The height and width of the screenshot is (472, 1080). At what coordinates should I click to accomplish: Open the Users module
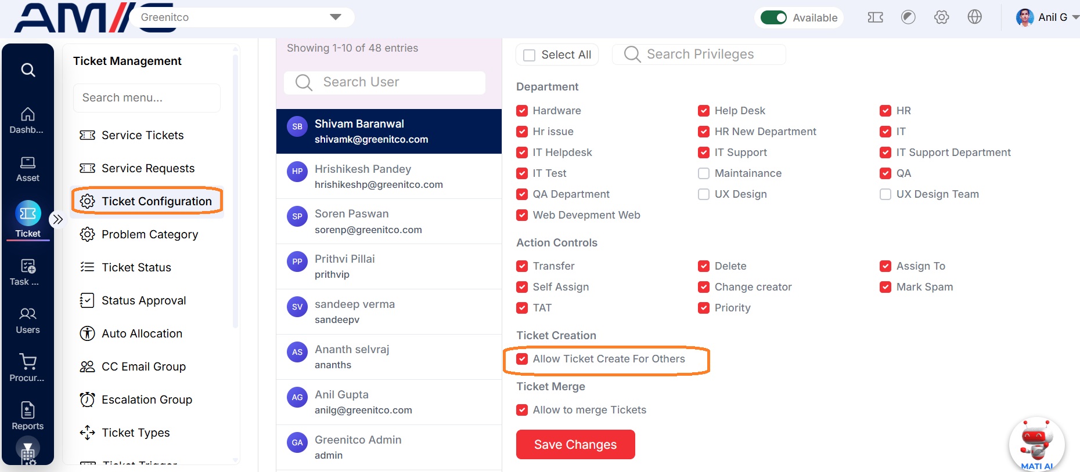click(27, 321)
